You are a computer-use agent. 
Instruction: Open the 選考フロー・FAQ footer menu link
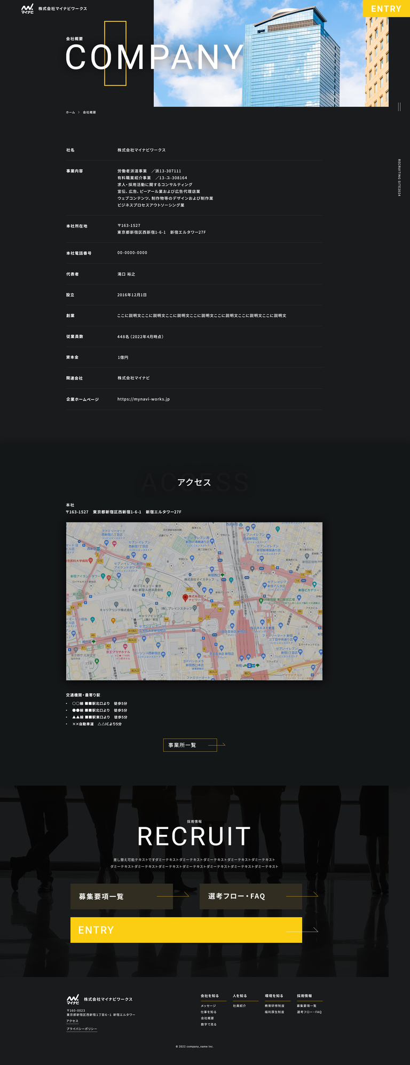tap(309, 1012)
